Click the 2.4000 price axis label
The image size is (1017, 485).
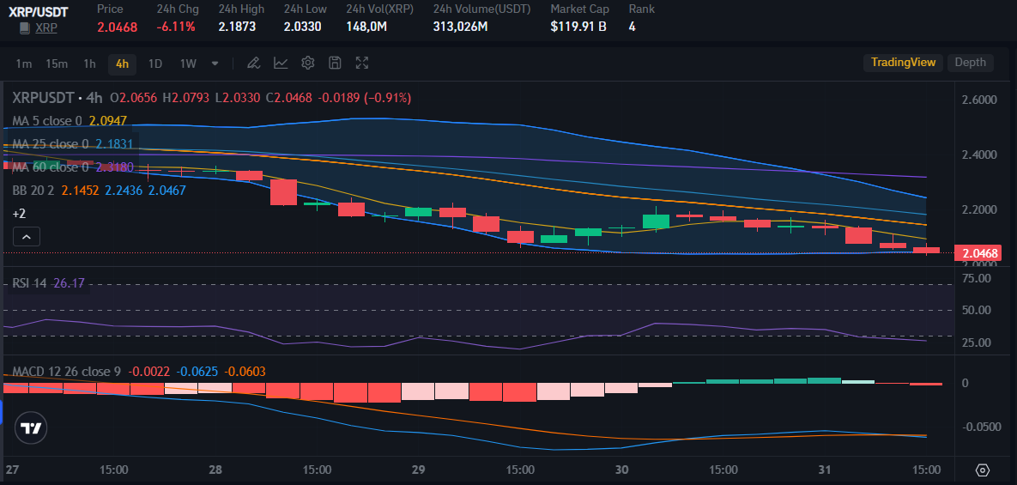979,155
